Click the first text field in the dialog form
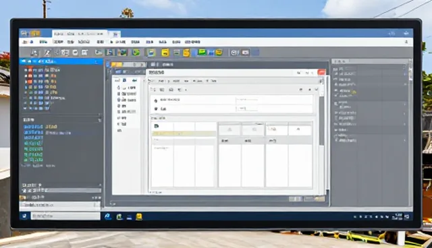This screenshot has height=248, width=432. (x=274, y=100)
